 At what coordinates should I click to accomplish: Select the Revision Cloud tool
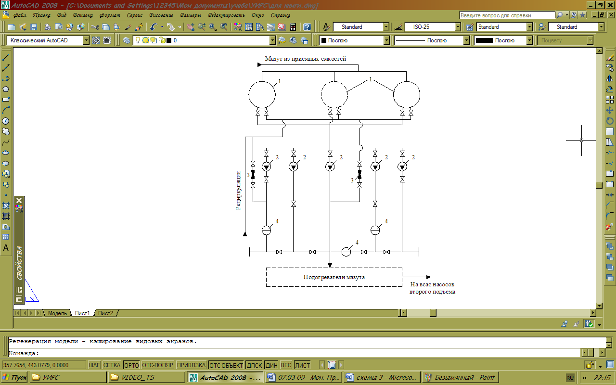[x=6, y=131]
